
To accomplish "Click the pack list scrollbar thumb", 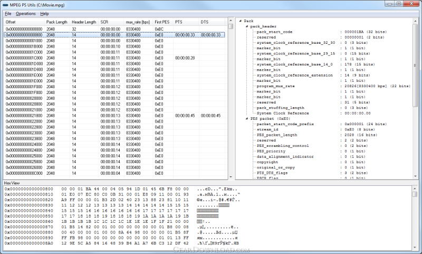I will point(231,26).
